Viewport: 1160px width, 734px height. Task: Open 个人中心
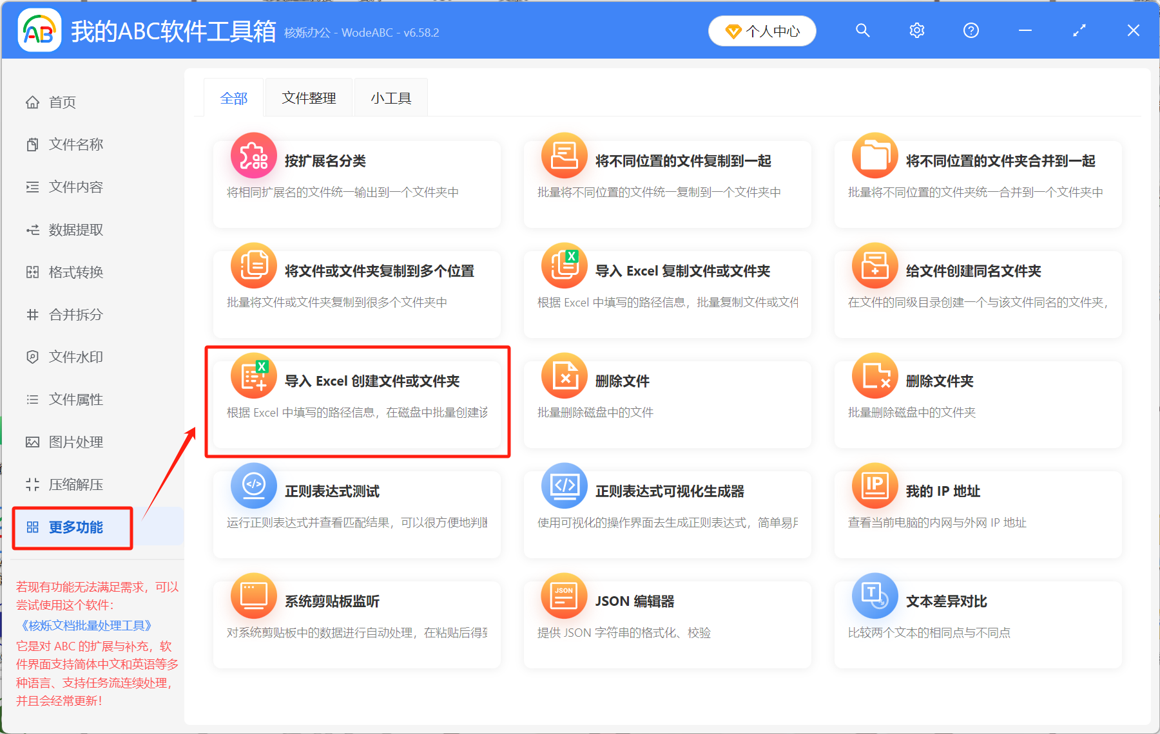[x=762, y=30]
